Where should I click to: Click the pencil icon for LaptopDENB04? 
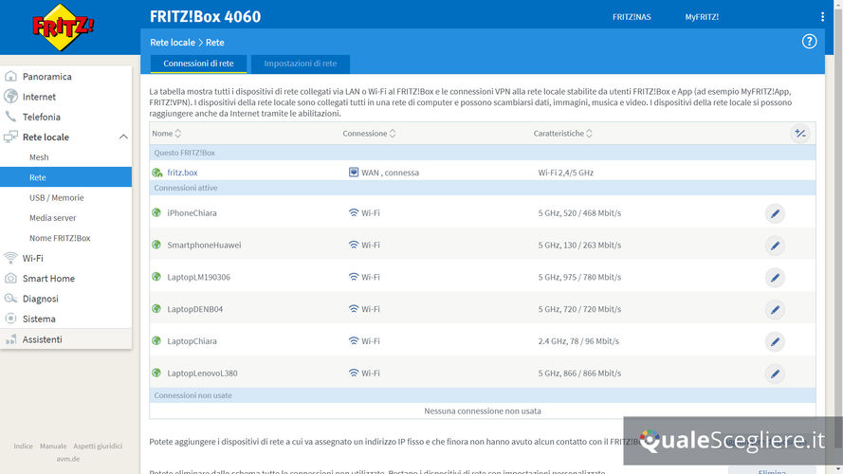point(775,310)
